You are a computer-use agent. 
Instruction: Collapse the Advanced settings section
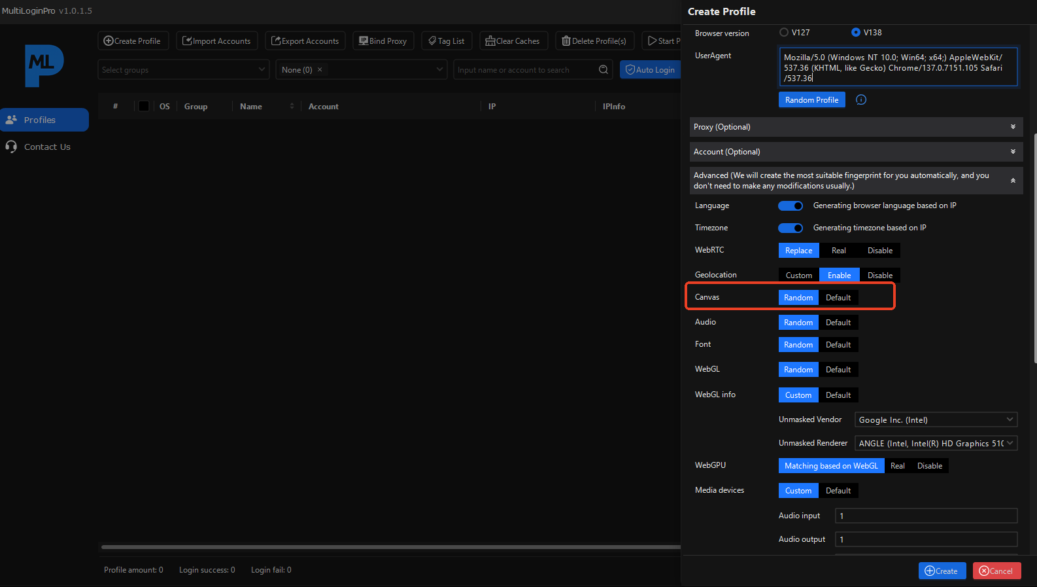(856, 181)
